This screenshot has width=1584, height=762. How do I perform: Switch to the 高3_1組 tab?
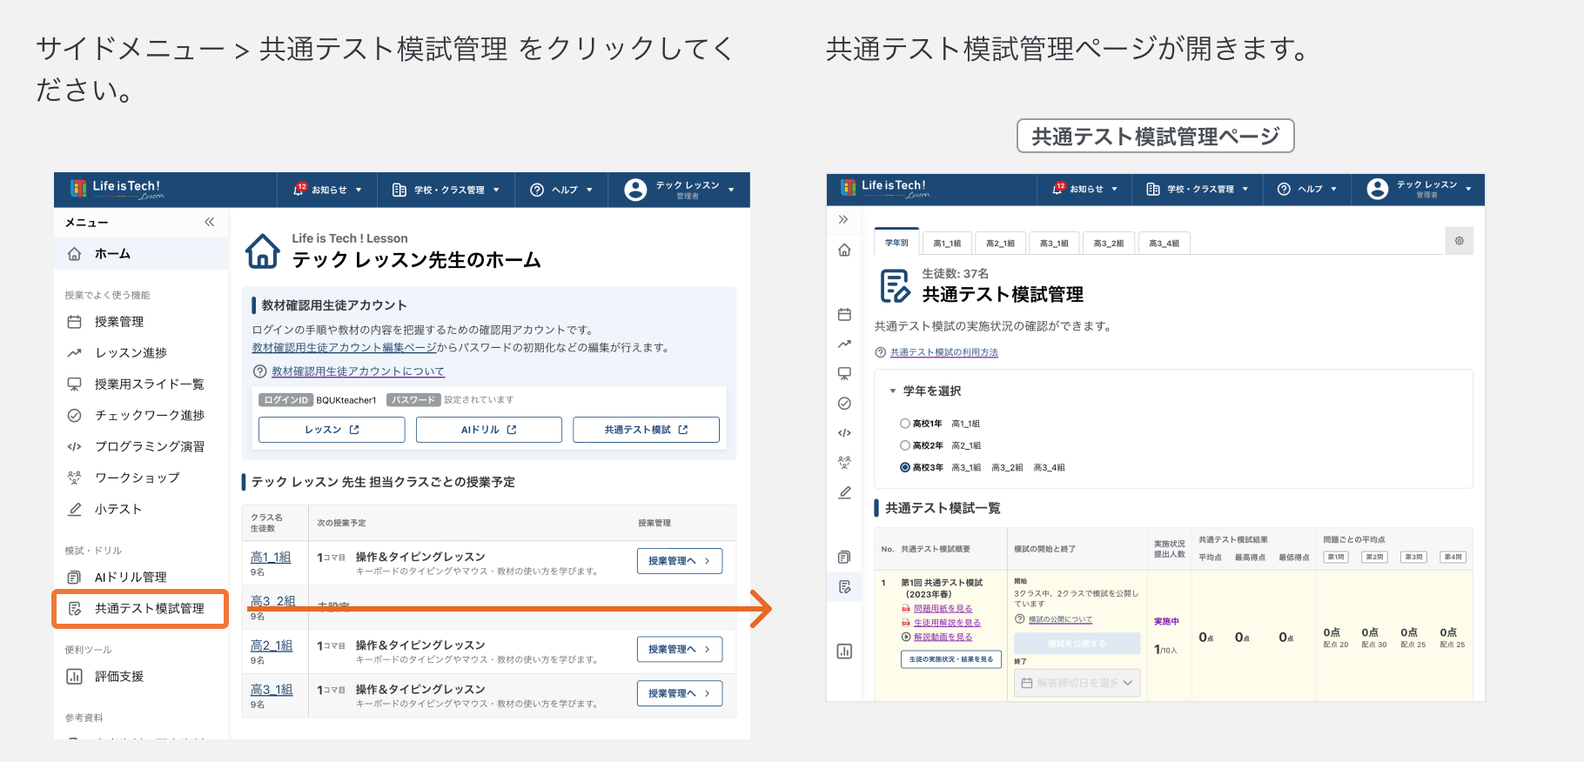tap(1054, 244)
